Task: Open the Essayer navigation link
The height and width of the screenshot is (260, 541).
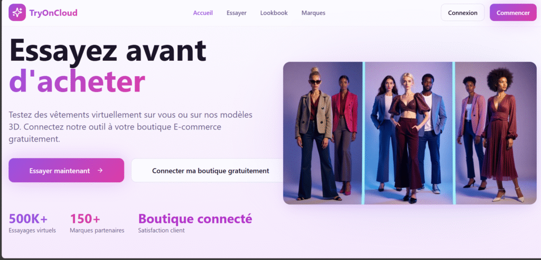Action: point(236,13)
